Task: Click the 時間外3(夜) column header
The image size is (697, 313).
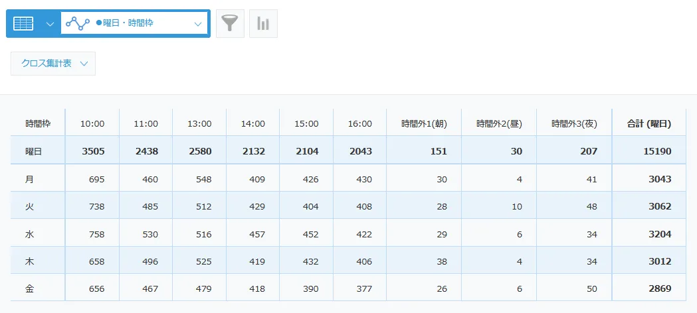Action: click(x=574, y=123)
